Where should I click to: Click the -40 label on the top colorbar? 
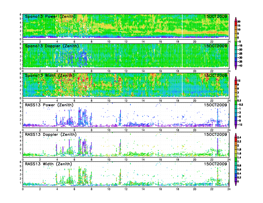click(240, 66)
